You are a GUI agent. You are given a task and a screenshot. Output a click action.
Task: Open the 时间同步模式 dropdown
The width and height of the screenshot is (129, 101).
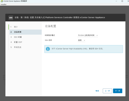pos(88,35)
